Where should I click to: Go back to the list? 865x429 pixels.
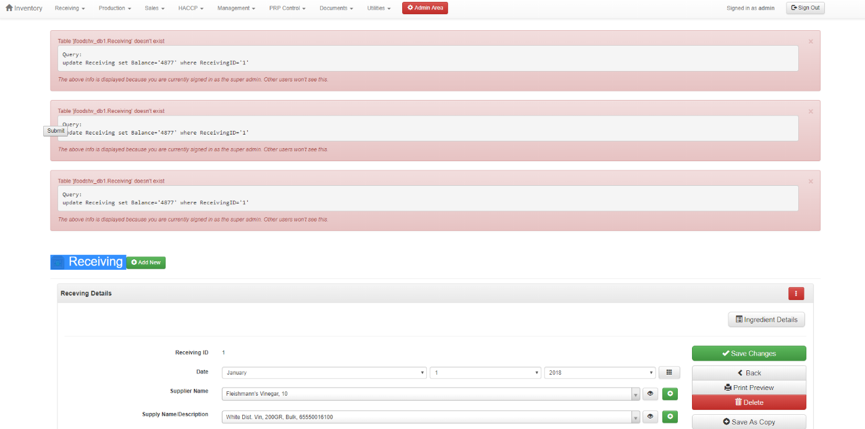coord(749,373)
